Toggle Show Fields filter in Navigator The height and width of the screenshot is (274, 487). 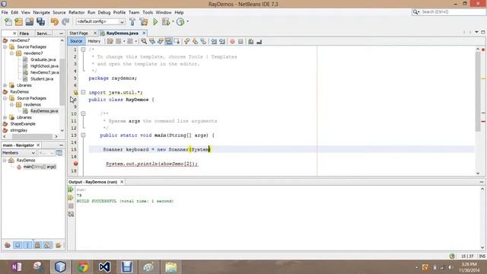click(18, 245)
